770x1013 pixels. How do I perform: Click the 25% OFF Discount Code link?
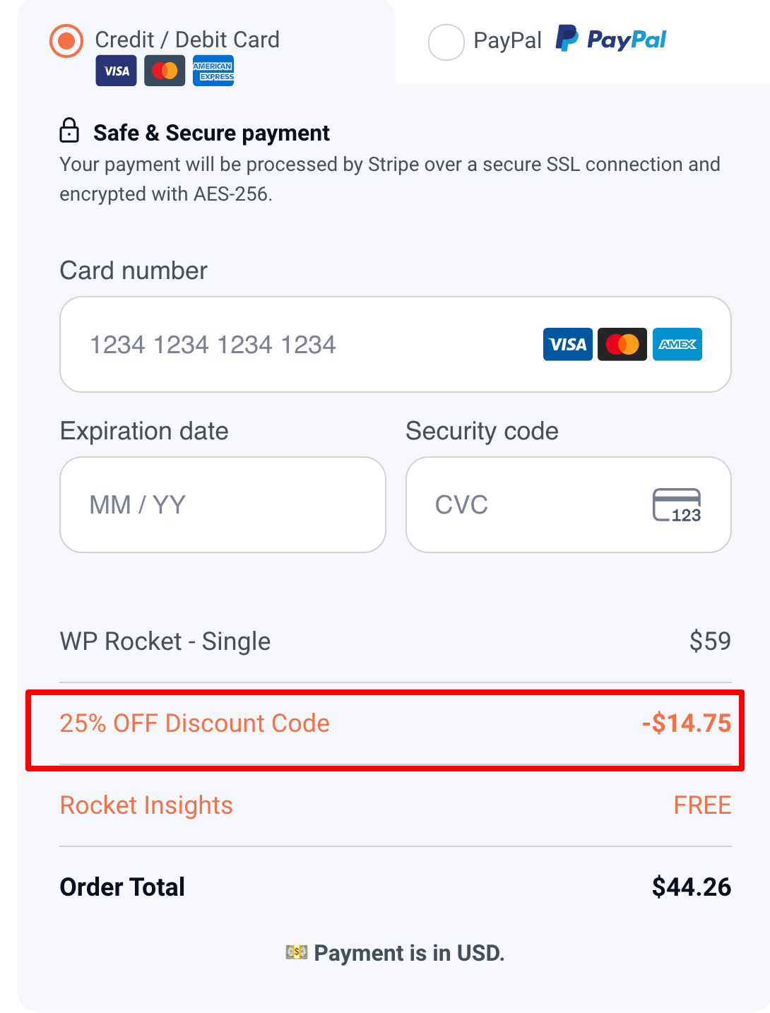[x=195, y=723]
